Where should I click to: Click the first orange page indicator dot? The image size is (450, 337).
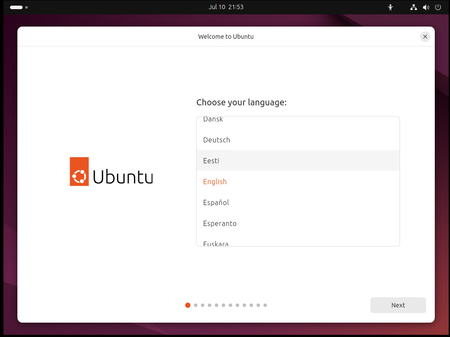(188, 305)
